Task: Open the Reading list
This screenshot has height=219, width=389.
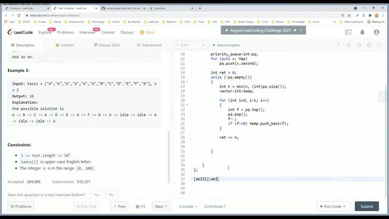Action: pos(376,22)
